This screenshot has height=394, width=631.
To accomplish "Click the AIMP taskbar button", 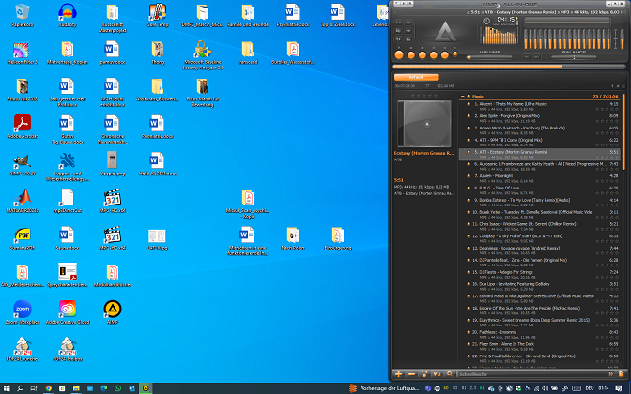I will 146,388.
